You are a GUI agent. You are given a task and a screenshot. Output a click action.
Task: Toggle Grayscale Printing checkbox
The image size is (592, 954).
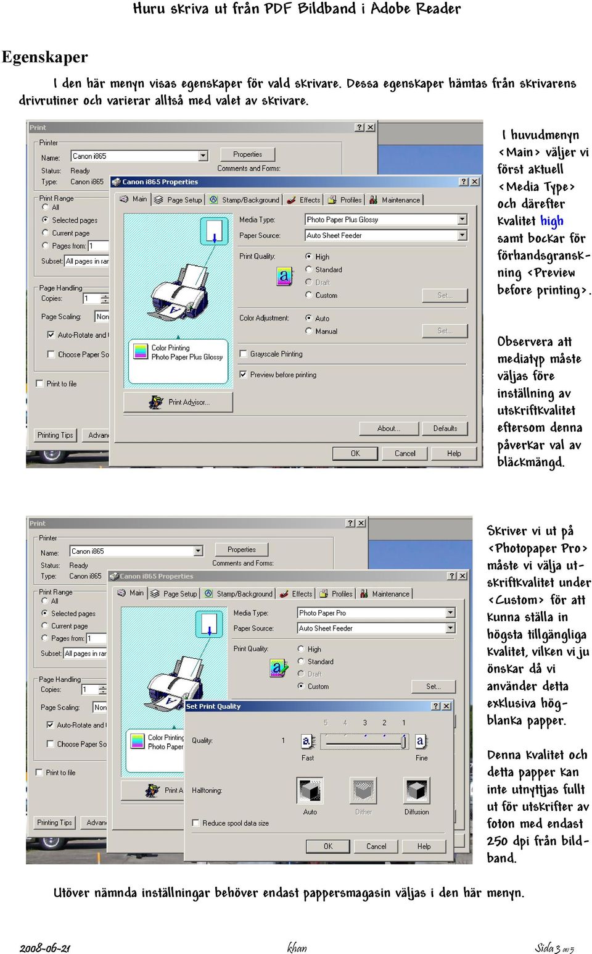coord(244,354)
